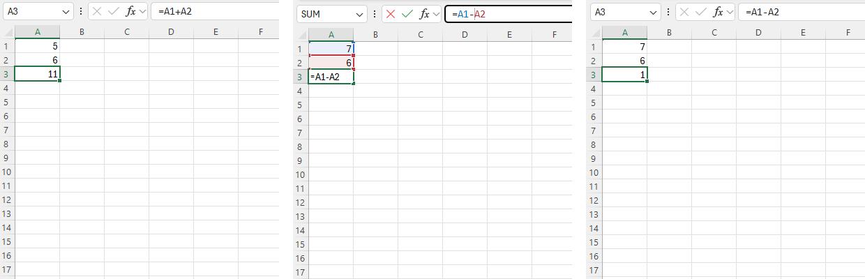Click greyed-out Cancel X in leftmost spreadsheet
Viewport: 865px width, 279px height.
coord(97,12)
